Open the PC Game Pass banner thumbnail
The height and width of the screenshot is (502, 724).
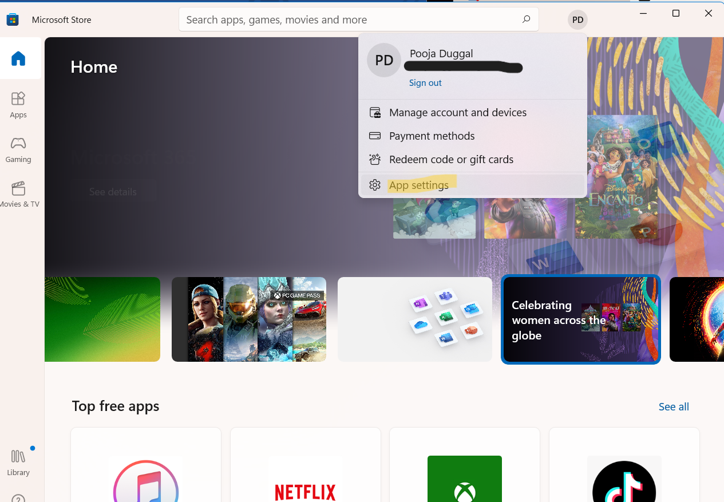(249, 319)
